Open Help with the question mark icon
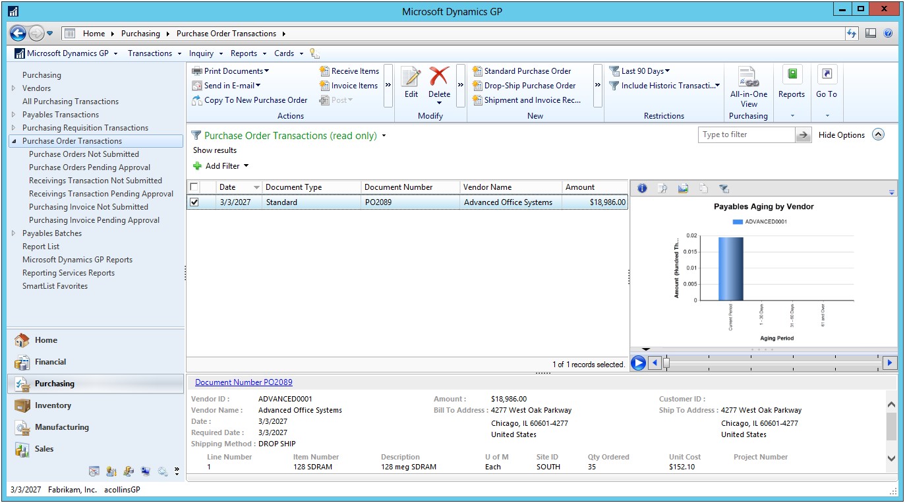Screen dimensions: 905x503 888,33
